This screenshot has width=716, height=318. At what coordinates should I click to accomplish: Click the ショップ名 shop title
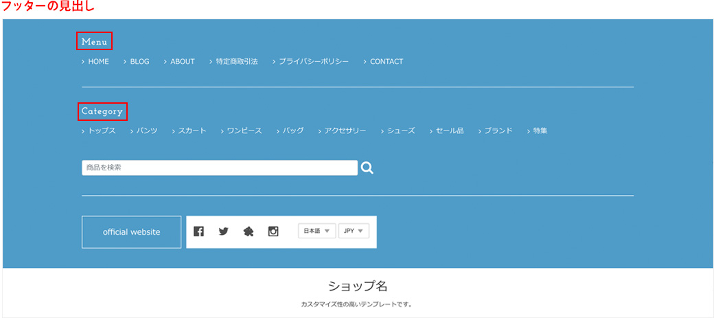[x=358, y=286]
